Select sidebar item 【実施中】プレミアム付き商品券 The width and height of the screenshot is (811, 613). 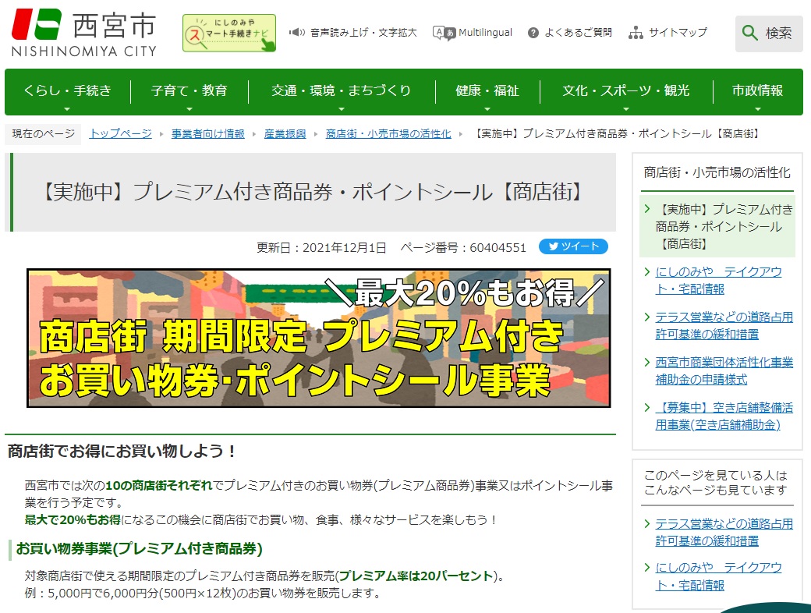click(x=717, y=226)
